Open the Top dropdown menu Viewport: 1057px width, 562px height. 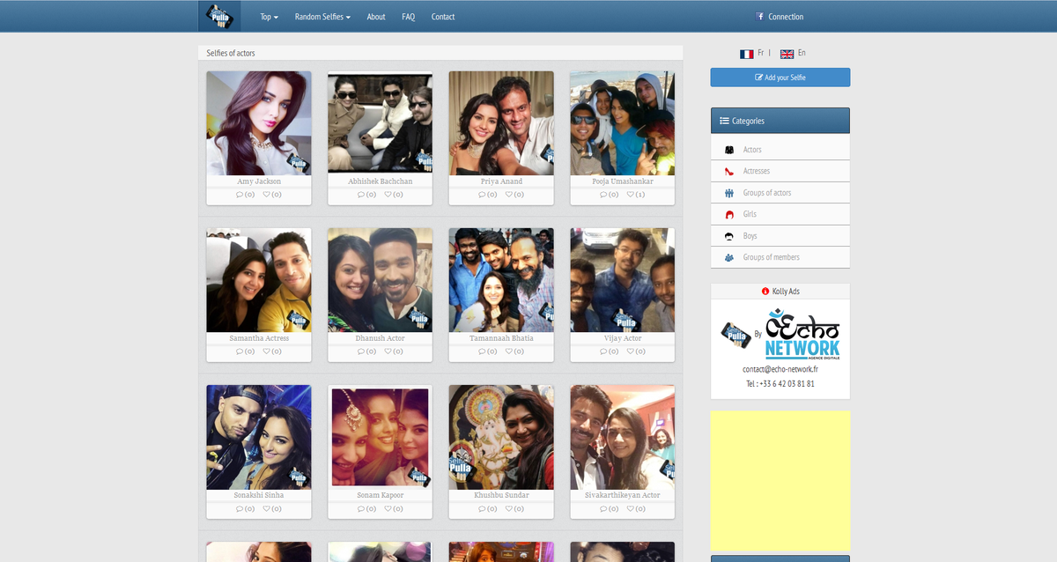(x=269, y=16)
